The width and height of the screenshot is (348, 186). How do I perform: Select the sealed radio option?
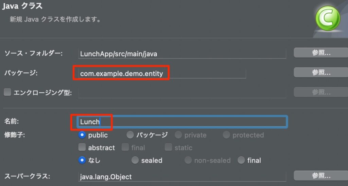point(135,160)
